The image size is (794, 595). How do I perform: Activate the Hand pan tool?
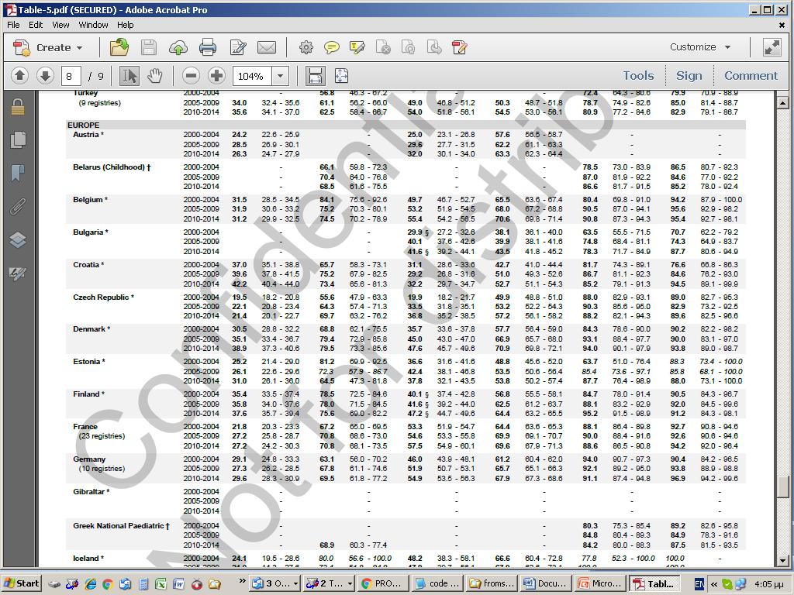(154, 76)
